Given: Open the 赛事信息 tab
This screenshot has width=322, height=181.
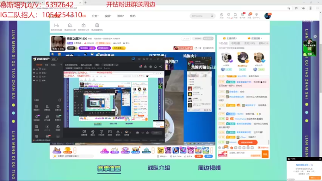Looking at the screenshot, I should [x=109, y=168].
